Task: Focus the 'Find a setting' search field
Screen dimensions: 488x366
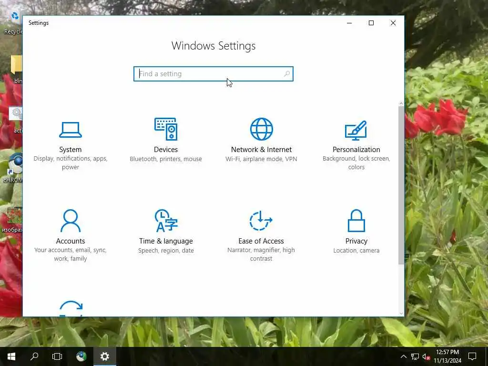Action: pos(213,74)
